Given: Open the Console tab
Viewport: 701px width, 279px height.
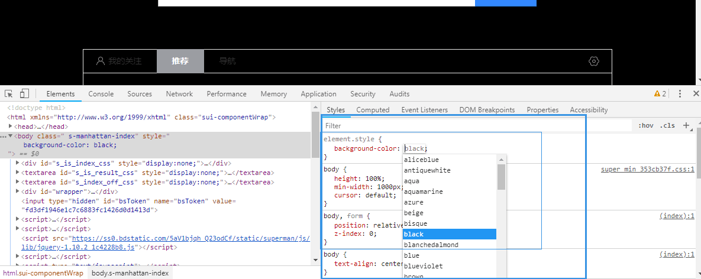Looking at the screenshot, I should 101,94.
